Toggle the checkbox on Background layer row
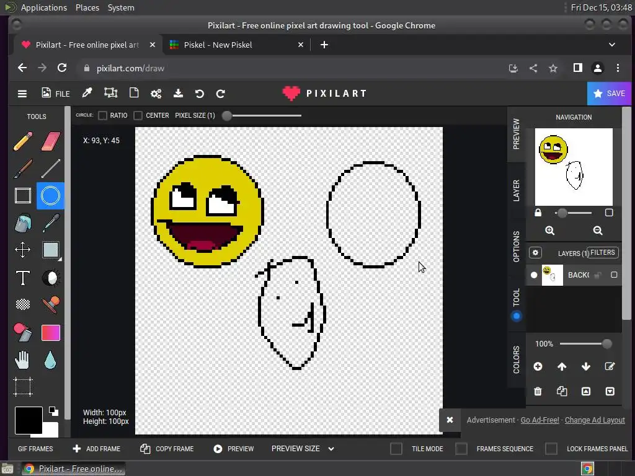Viewport: 635px width, 476px height. 614,275
